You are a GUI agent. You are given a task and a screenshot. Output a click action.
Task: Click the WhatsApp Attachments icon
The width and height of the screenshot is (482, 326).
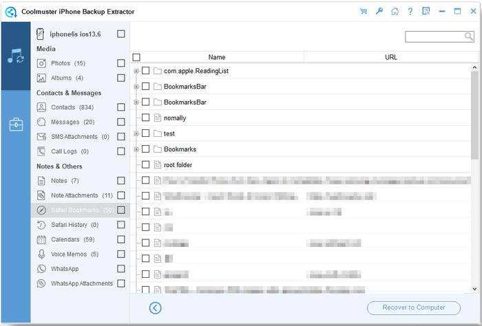tap(41, 283)
